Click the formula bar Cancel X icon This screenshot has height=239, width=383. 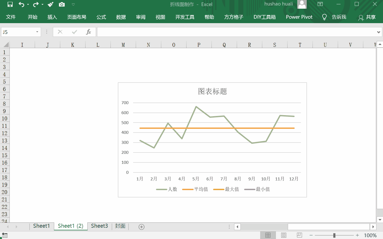point(60,32)
